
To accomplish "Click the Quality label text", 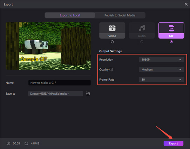I will point(104,70).
